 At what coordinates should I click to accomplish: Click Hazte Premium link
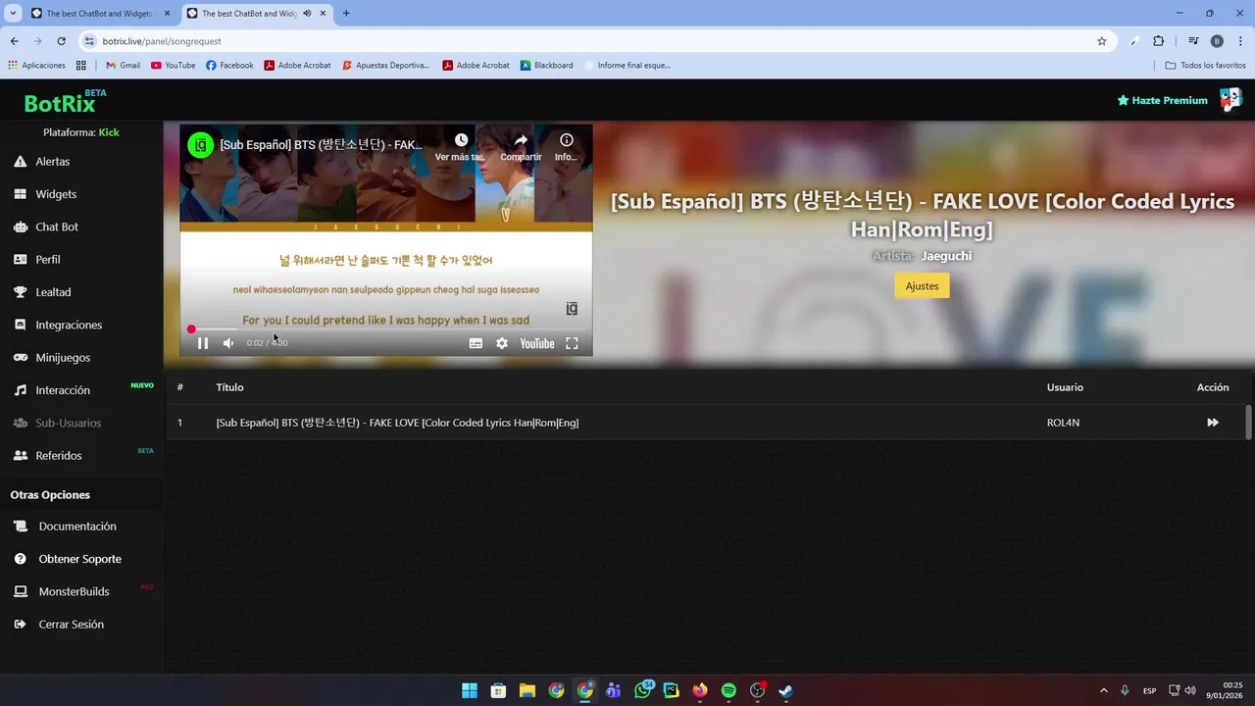pos(1163,100)
